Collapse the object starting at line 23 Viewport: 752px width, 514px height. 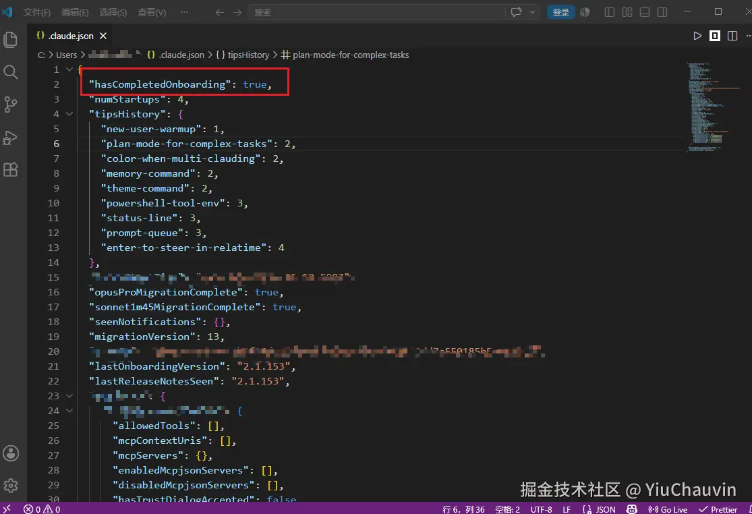click(69, 396)
